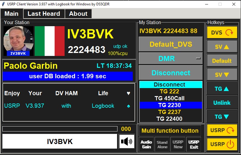
Task: Click the Default hotkey button
Action: [x=222, y=61]
